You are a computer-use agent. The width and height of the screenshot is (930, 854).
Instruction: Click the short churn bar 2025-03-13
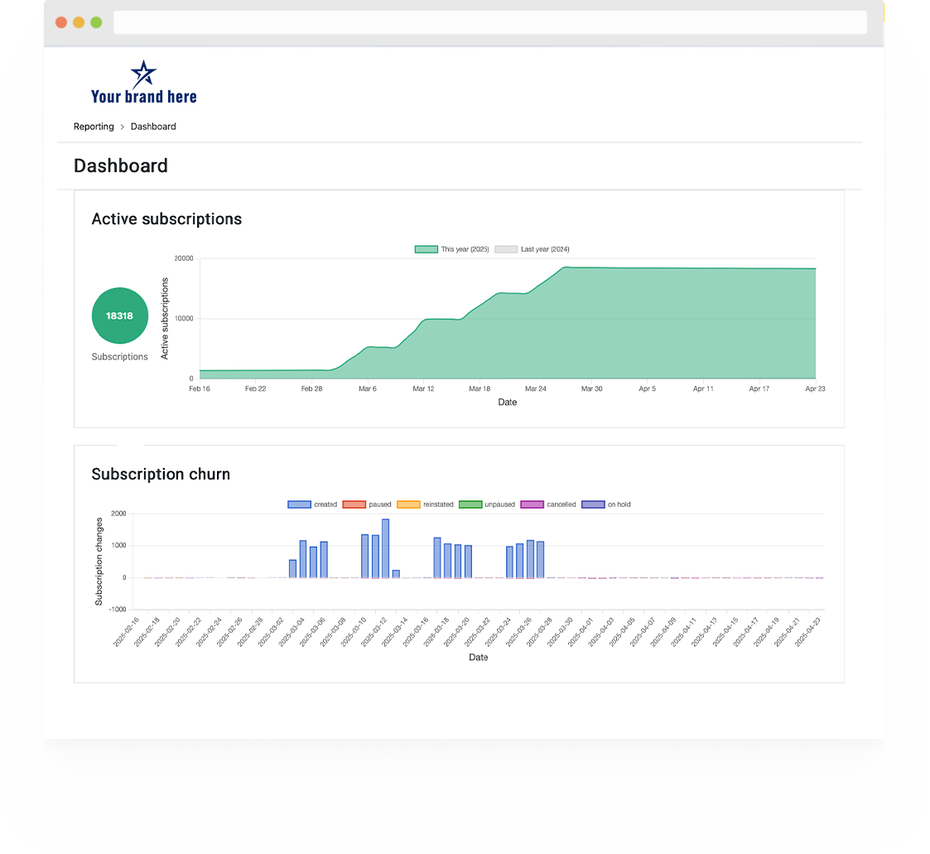[x=396, y=574]
